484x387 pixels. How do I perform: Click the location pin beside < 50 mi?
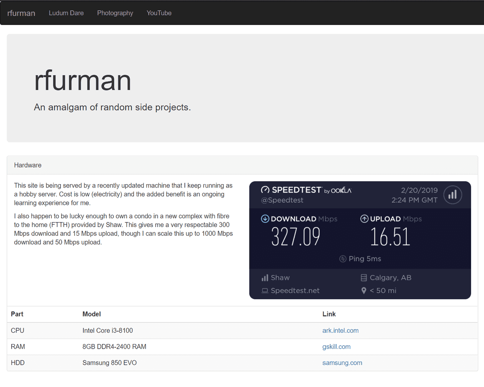364,291
